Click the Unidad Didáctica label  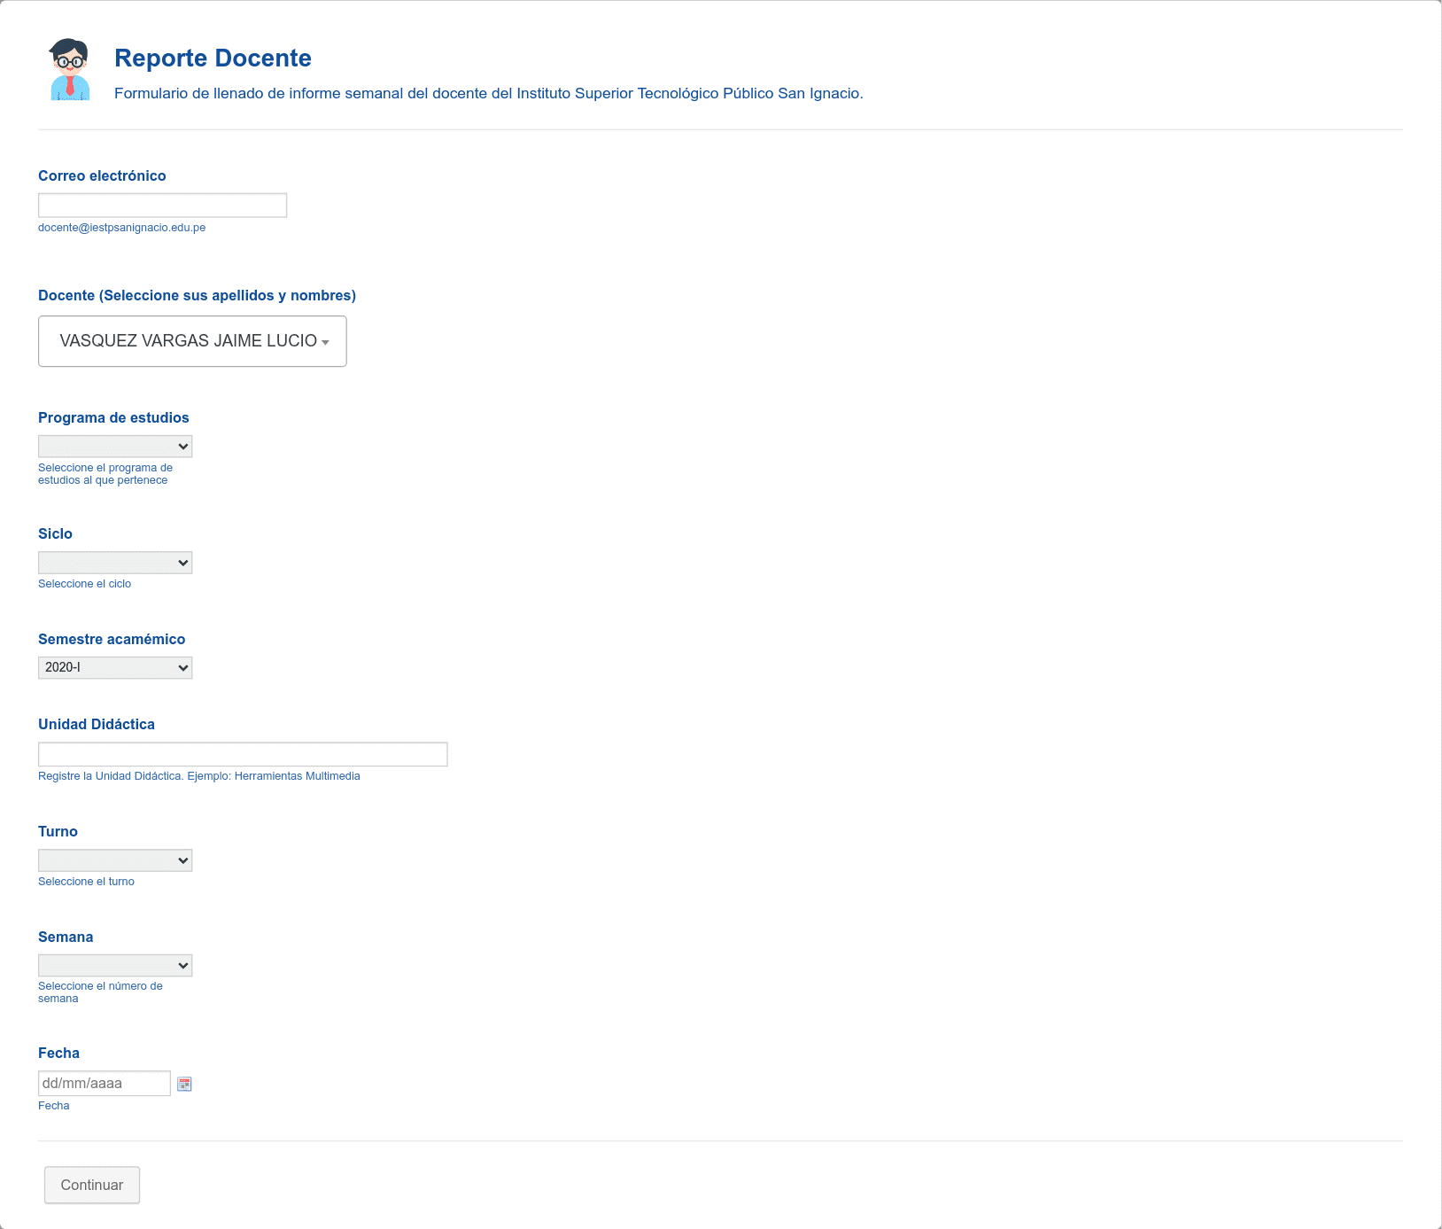coord(97,724)
